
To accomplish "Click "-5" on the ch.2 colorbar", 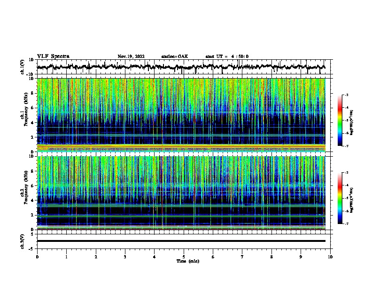I will pyautogui.click(x=346, y=198).
